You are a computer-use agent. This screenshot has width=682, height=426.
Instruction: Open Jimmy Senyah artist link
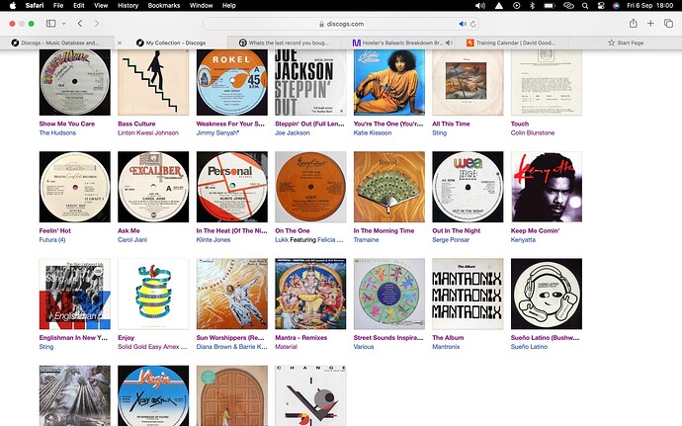point(217,132)
